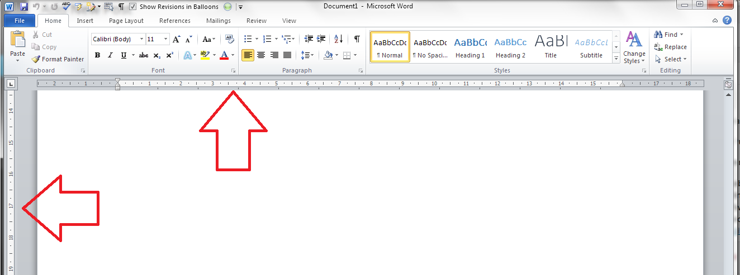This screenshot has height=275, width=740.
Task: Toggle the Show/Hide paragraph marks button
Action: tap(357, 39)
